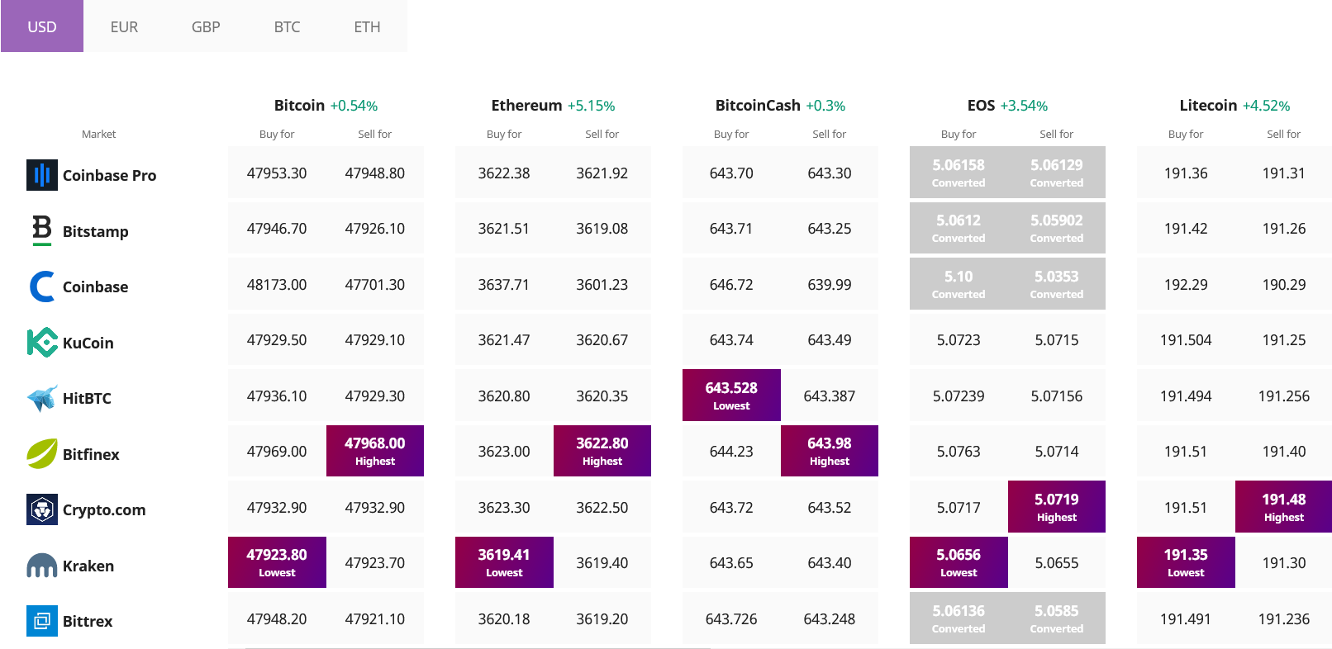
Task: Click the Kraken logo icon
Action: pos(42,566)
